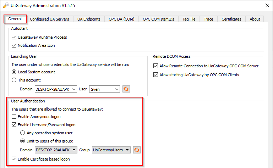Screen dimensions: 273x168
Task: Refresh the User Authentication group list
Action: click(x=137, y=150)
